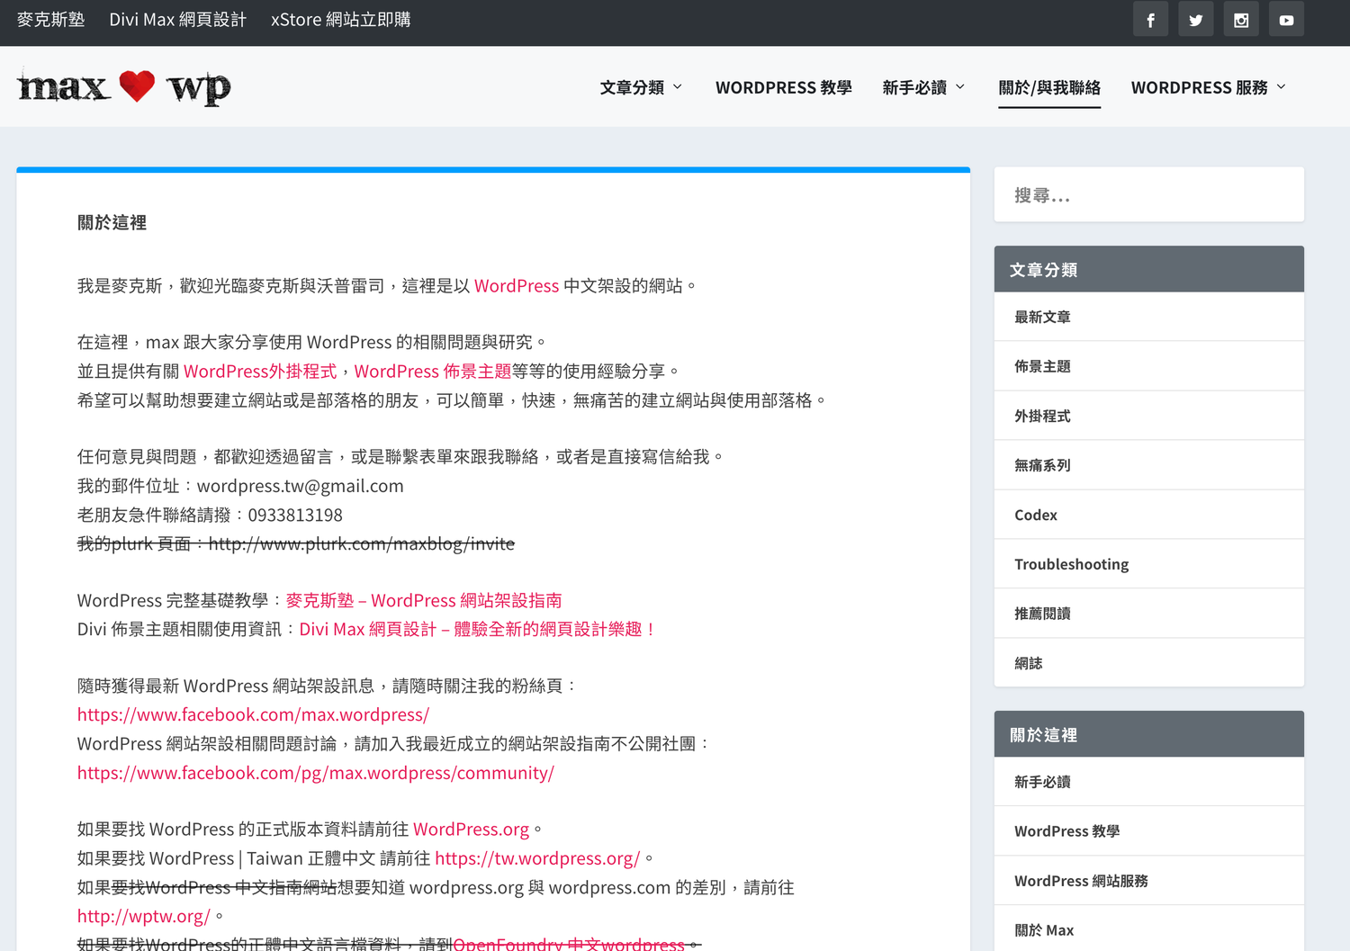The width and height of the screenshot is (1350, 951).
Task: Open 麥克斯塾 – WordPress 網站架設指南 link
Action: click(424, 600)
